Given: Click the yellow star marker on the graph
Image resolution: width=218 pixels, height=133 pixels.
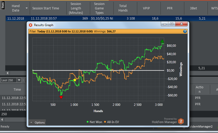Looking at the screenshot, I should [x=75, y=80].
